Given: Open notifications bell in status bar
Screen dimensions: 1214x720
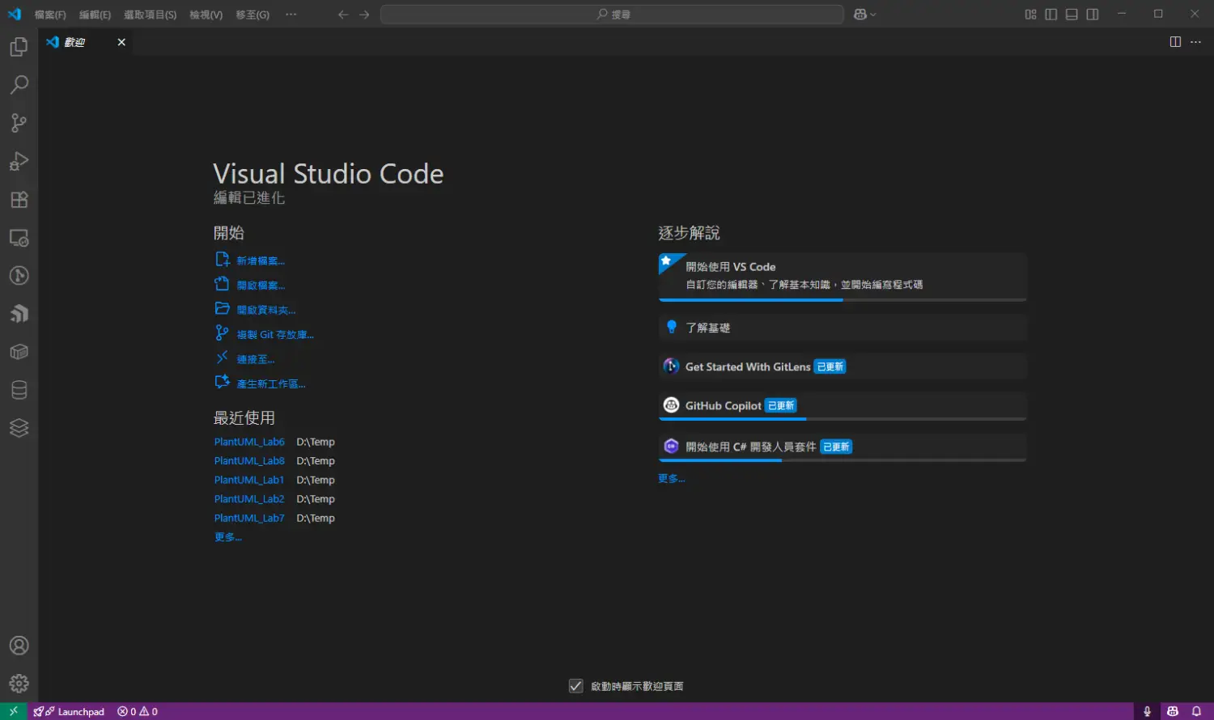Looking at the screenshot, I should click(1196, 711).
